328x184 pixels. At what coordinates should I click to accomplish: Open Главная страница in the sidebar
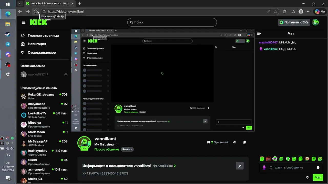coord(40,36)
